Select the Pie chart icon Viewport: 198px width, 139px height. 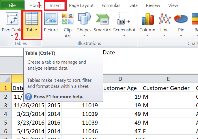(181, 19)
